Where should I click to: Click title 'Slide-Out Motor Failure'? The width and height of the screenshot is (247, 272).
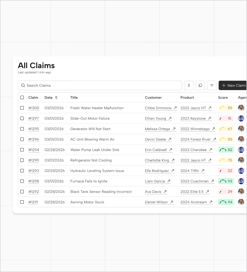tap(90, 118)
